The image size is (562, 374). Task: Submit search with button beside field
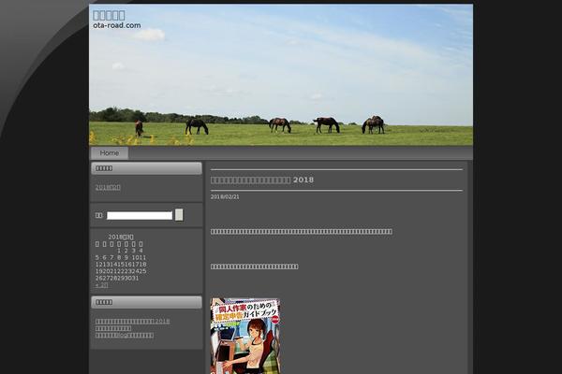[x=179, y=215]
